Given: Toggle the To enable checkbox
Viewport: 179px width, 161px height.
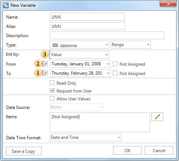Looking at the screenshot, I should (45, 73).
